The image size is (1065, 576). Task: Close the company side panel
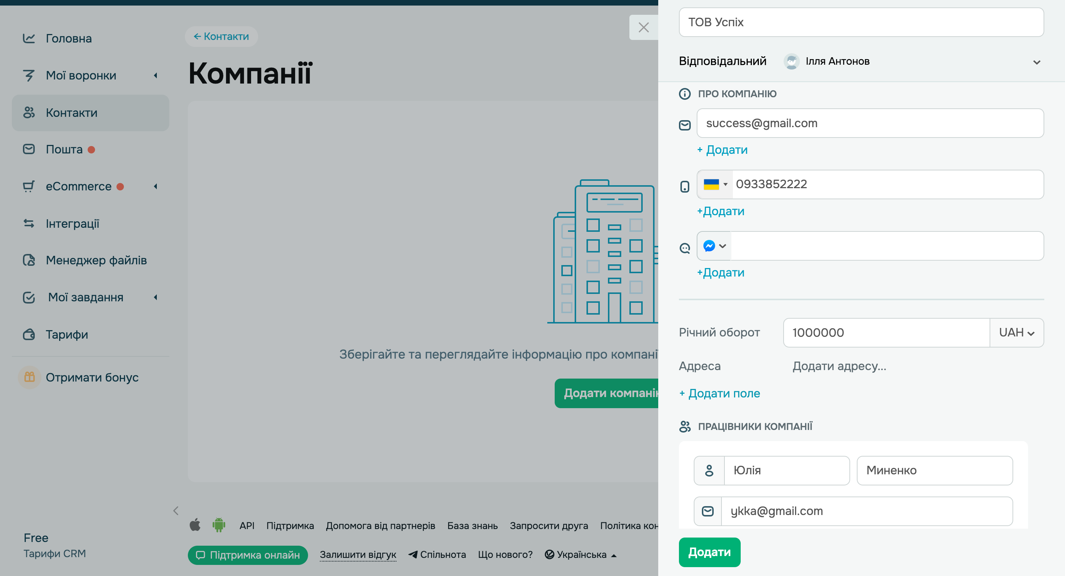pyautogui.click(x=643, y=27)
